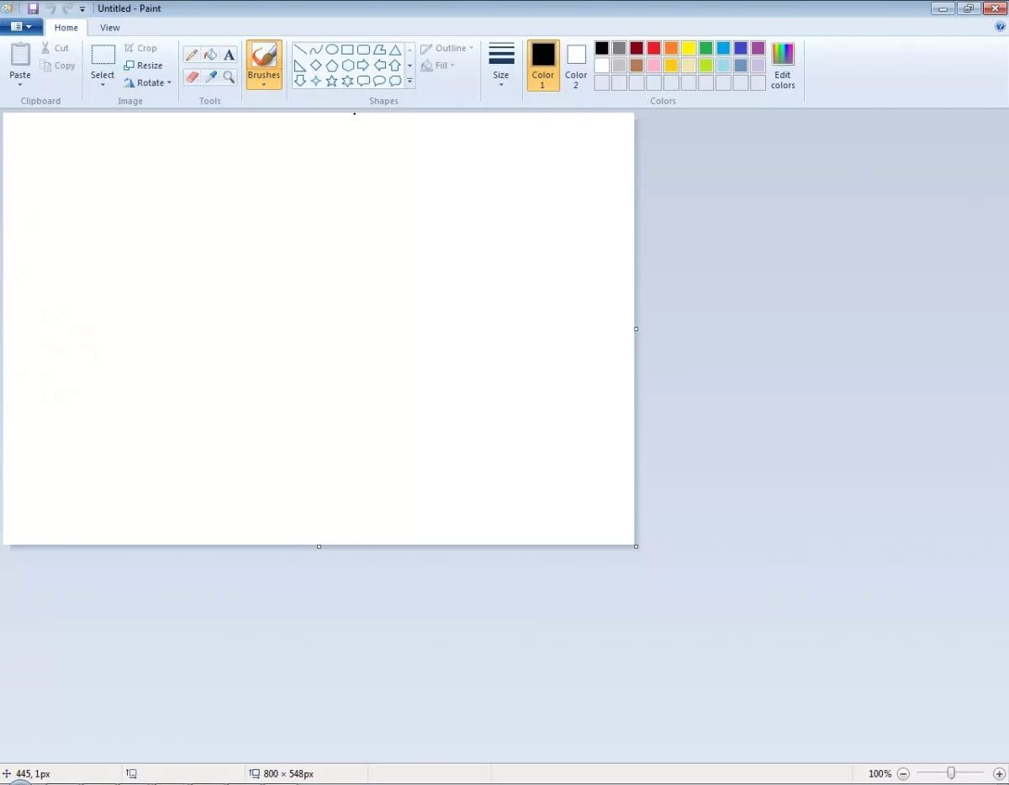
Task: Select the Fill with color bucket tool
Action: (x=210, y=55)
